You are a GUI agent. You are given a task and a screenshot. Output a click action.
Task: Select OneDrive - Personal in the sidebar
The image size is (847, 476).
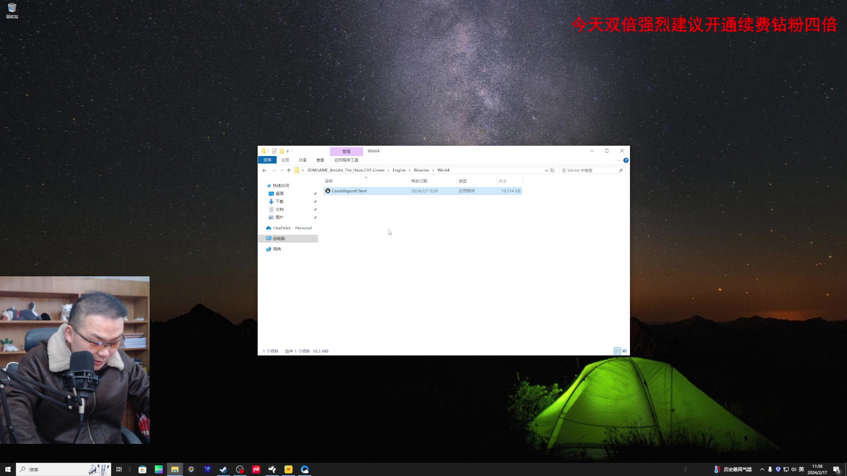click(291, 228)
